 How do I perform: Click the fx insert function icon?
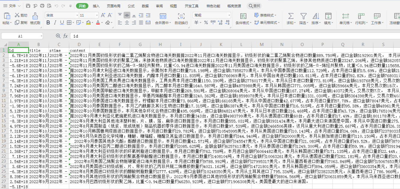click(66, 36)
